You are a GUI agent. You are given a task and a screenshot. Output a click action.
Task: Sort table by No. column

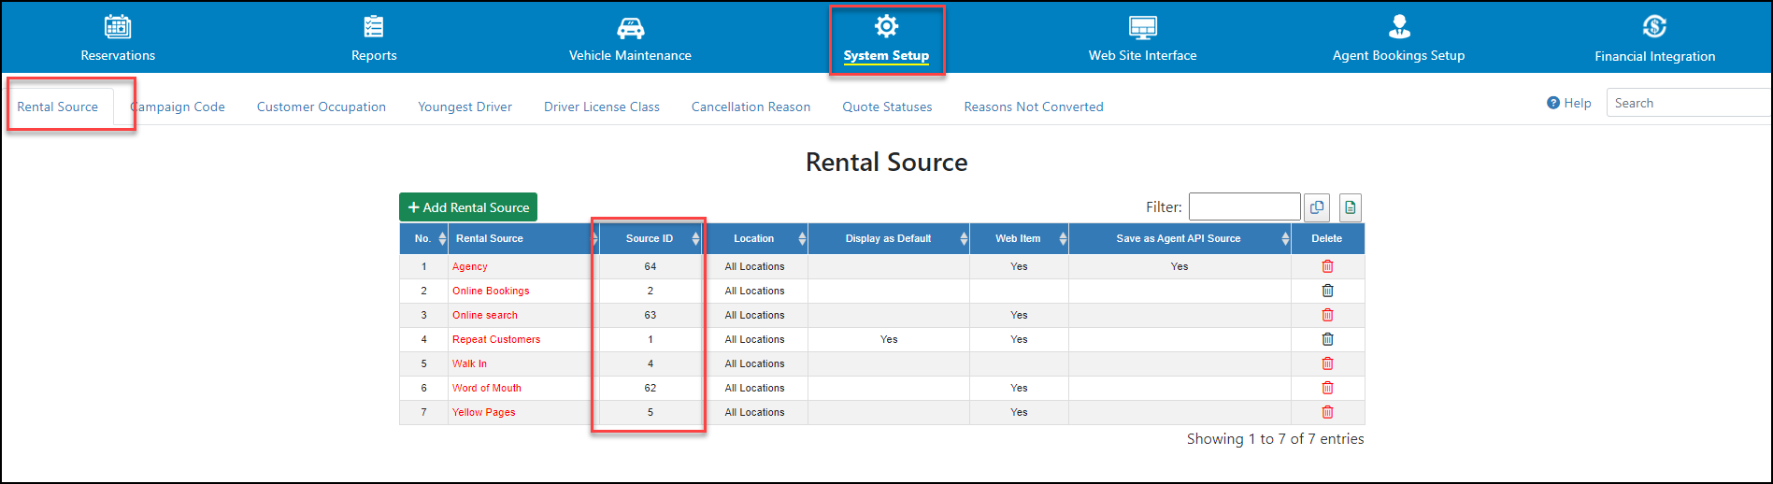(423, 238)
